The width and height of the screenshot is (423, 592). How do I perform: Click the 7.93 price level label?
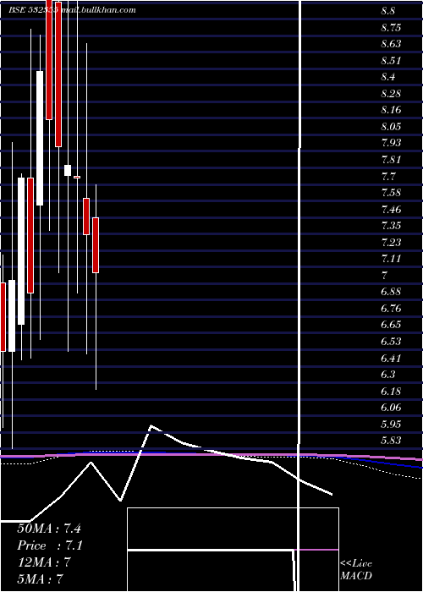[391, 143]
